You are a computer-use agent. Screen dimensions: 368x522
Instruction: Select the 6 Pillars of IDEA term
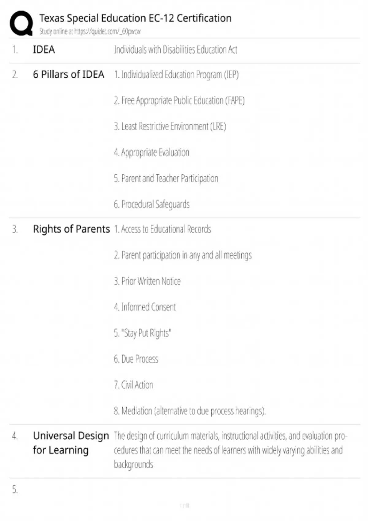click(68, 74)
